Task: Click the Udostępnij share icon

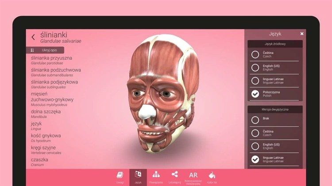Action: [174, 175]
